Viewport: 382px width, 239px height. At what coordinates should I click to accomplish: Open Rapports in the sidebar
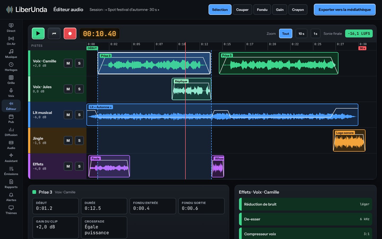(11, 184)
